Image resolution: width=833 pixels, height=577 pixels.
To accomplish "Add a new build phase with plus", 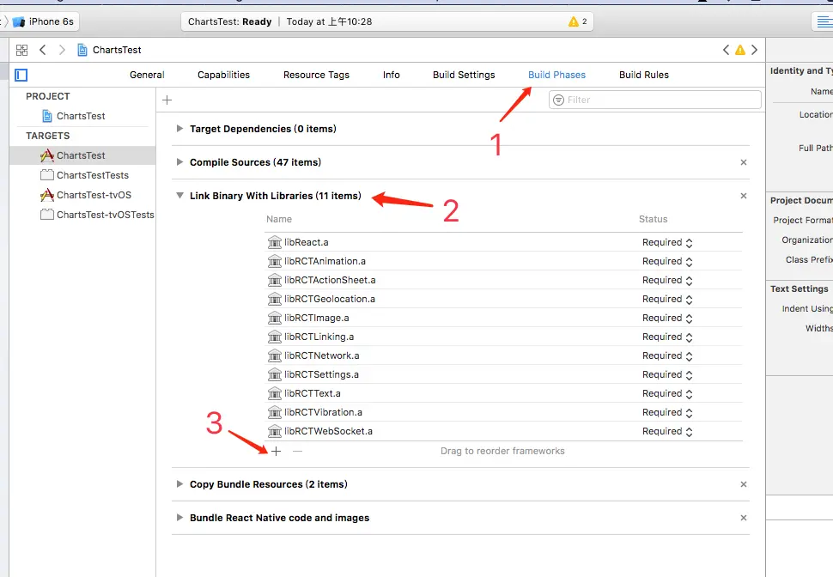I will pos(167,100).
